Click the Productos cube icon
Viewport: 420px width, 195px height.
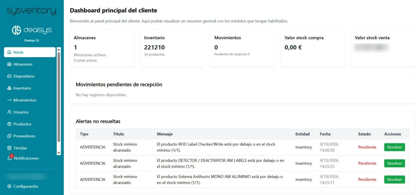point(9,124)
